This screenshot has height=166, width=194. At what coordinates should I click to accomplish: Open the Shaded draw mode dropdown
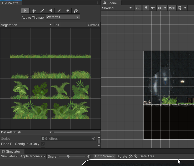pos(117,8)
